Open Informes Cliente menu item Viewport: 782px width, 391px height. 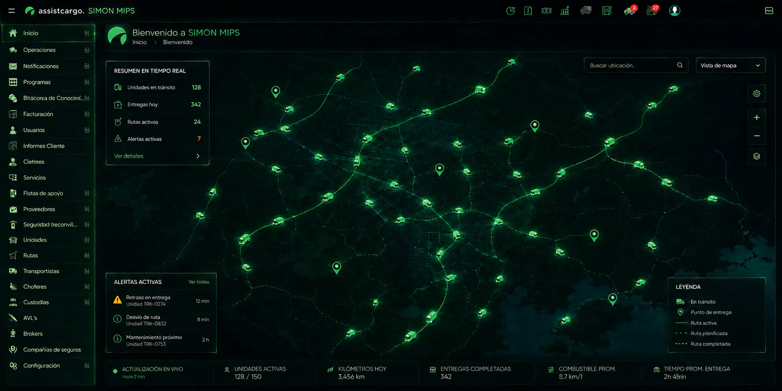48,146
